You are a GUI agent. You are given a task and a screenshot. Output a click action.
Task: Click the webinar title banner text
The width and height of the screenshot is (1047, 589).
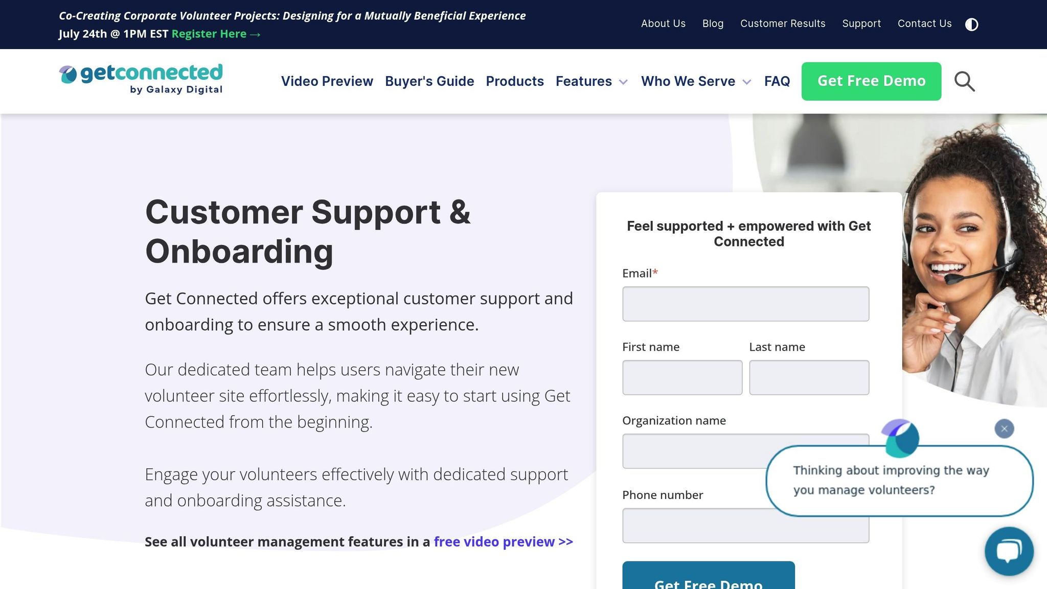point(292,16)
